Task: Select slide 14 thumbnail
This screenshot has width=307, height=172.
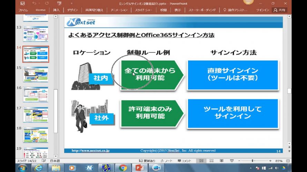Action: (36, 54)
